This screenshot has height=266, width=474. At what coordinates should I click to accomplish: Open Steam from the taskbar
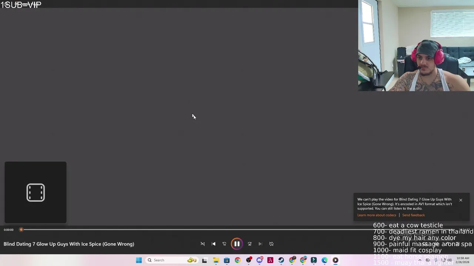pyautogui.click(x=281, y=260)
